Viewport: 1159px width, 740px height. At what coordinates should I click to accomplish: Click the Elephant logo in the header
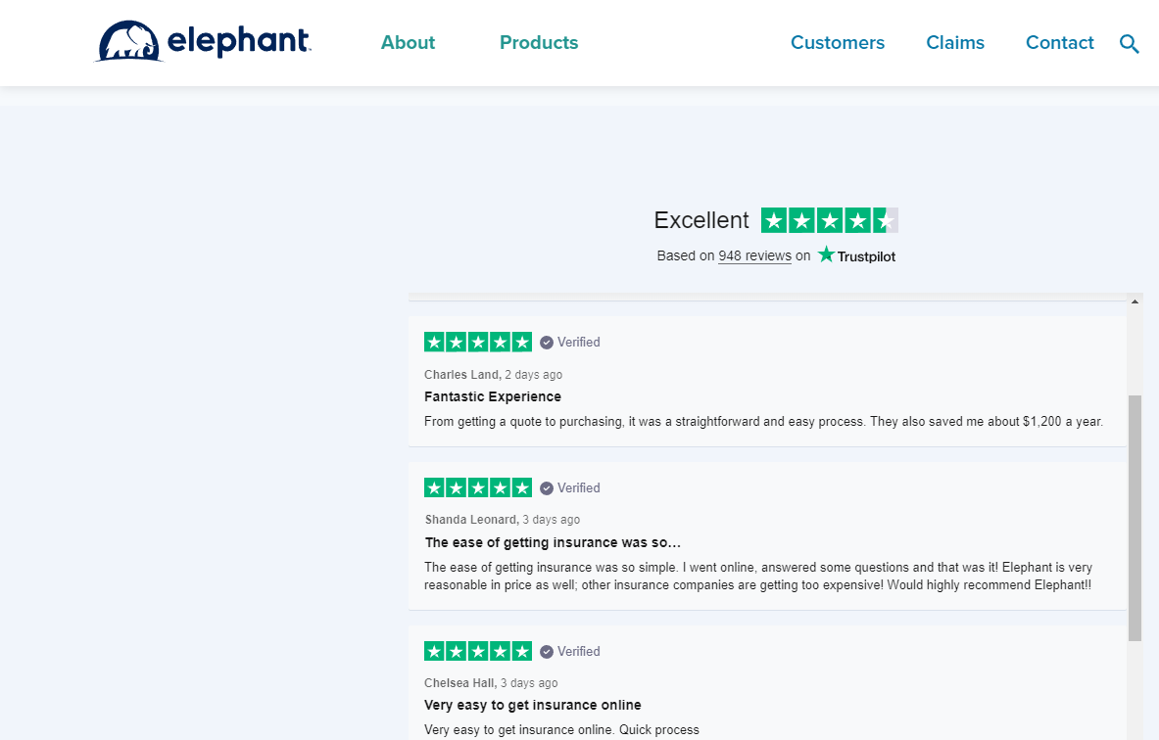(x=204, y=42)
